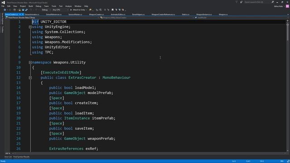Open the Test menu
This screenshot has height=163, width=290.
pyautogui.click(x=61, y=6)
